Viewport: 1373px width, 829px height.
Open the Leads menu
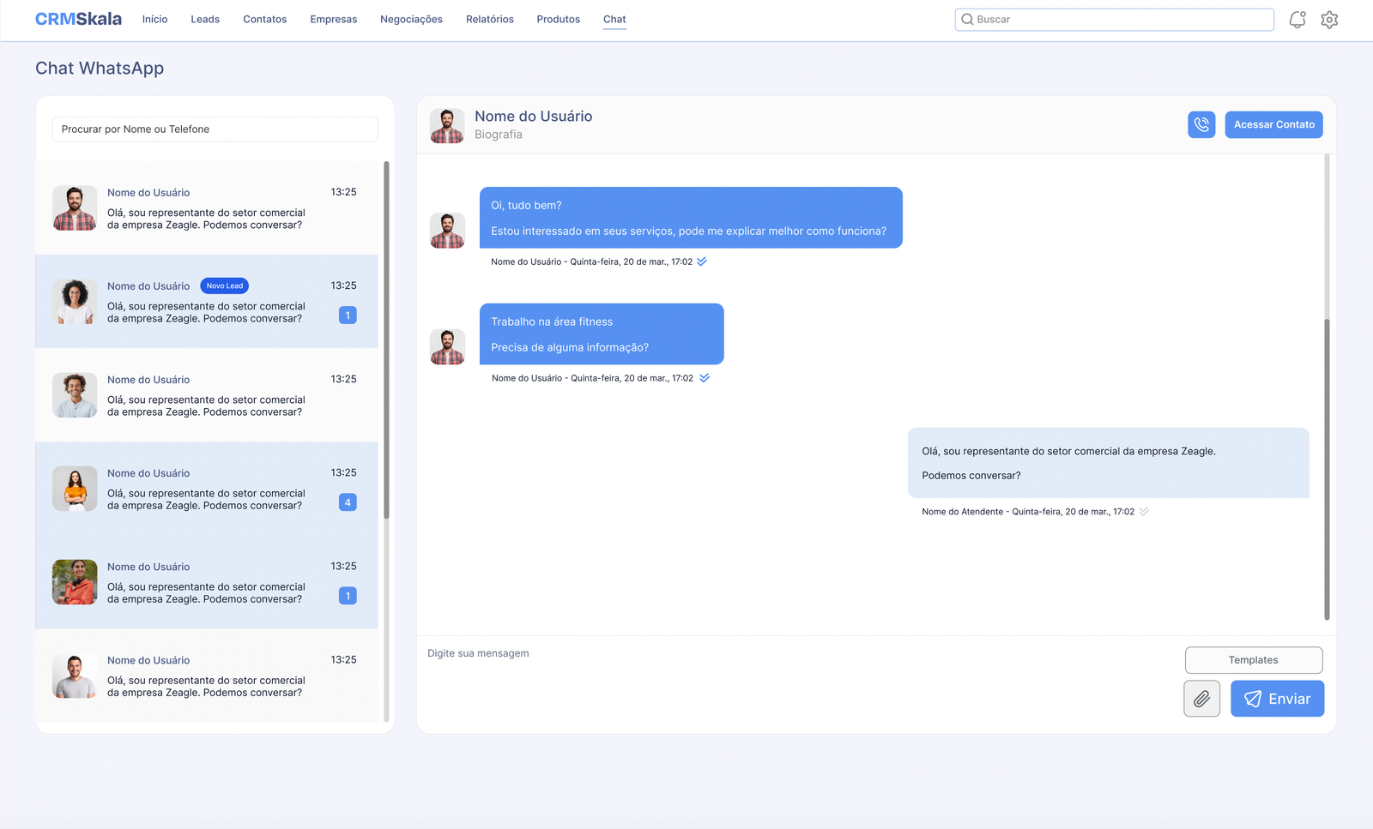click(205, 19)
